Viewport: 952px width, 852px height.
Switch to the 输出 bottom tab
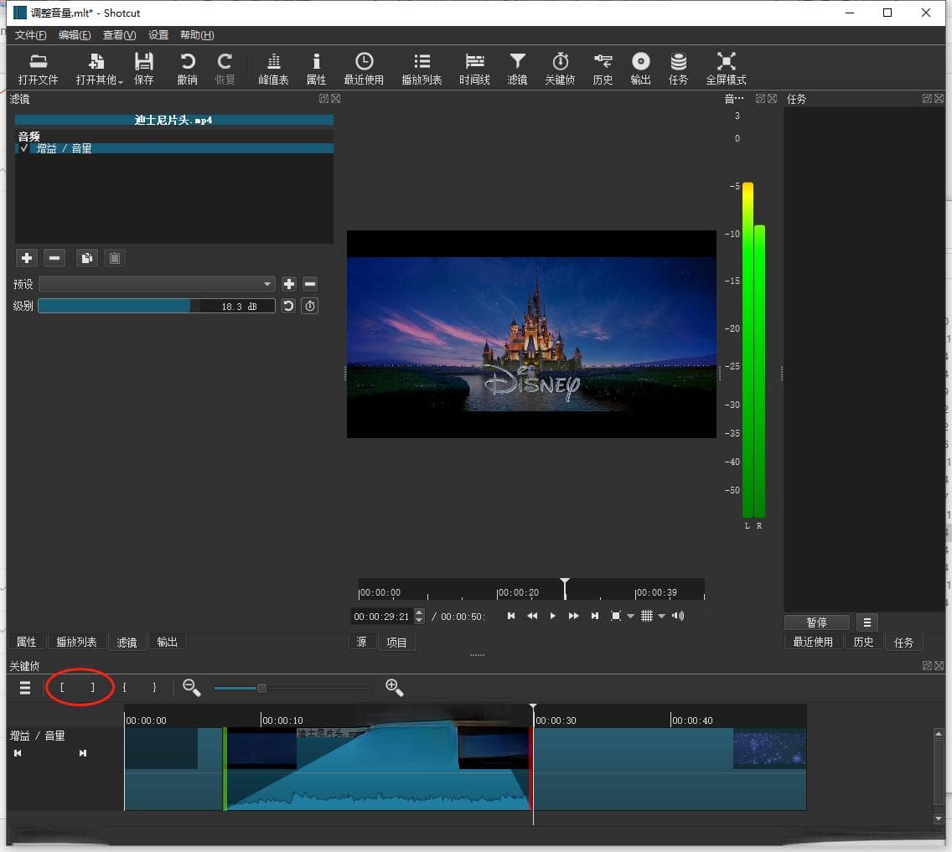(x=167, y=642)
